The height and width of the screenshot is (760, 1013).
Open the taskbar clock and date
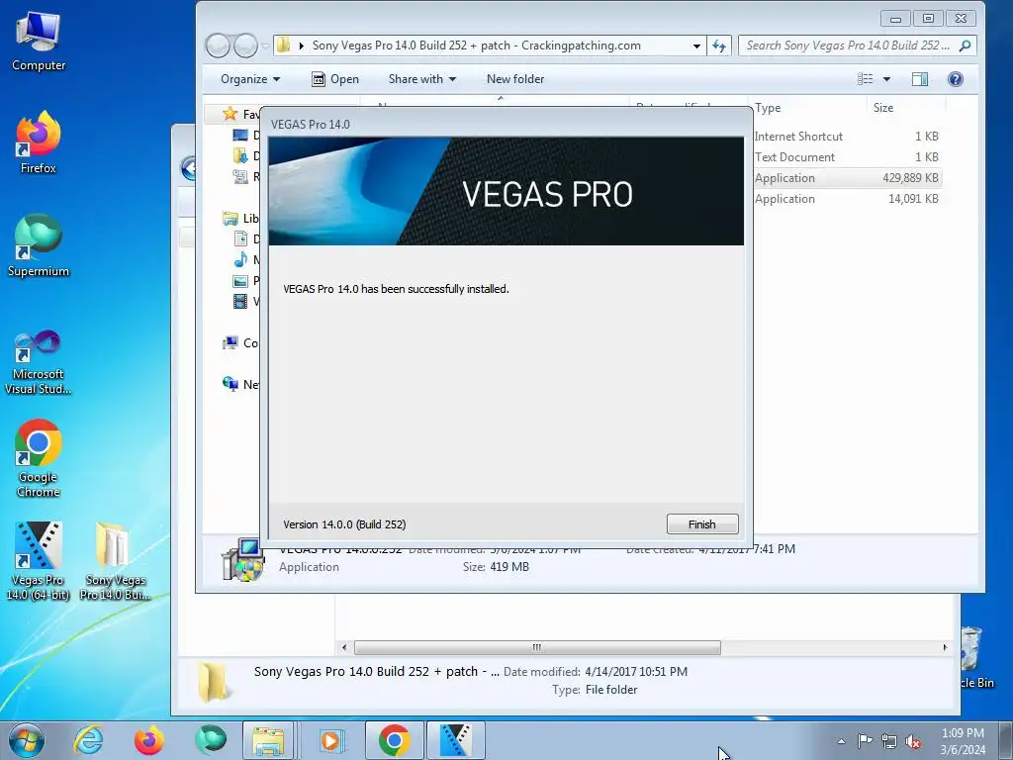(x=963, y=741)
